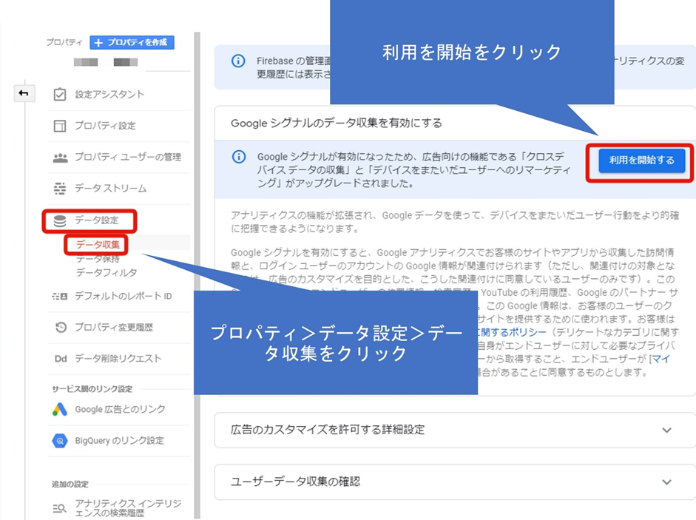Viewport: 696px width, 520px height.
Task: Click プロパティを作成 button
Action: pyautogui.click(x=132, y=43)
